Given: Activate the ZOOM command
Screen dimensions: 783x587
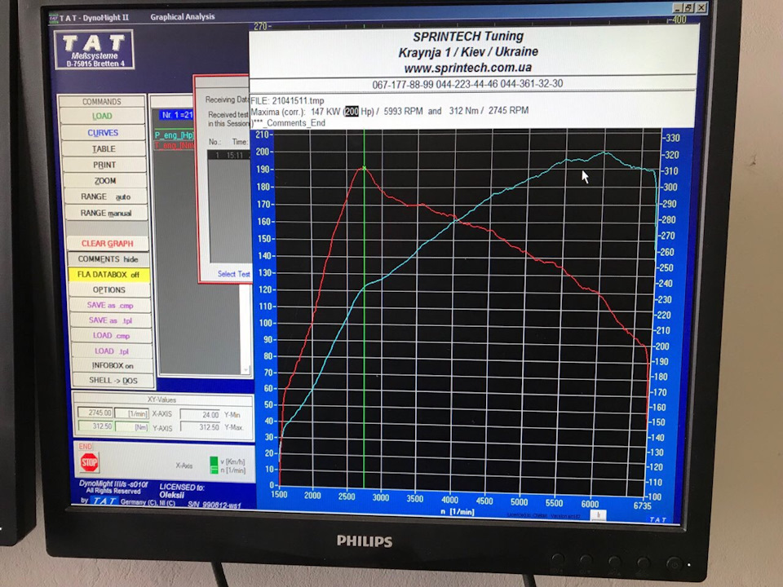Looking at the screenshot, I should (105, 181).
